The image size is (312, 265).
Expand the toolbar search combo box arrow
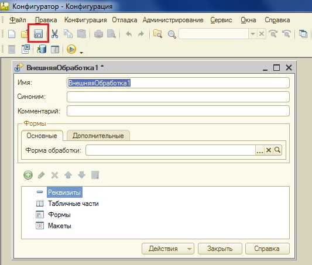point(253,34)
